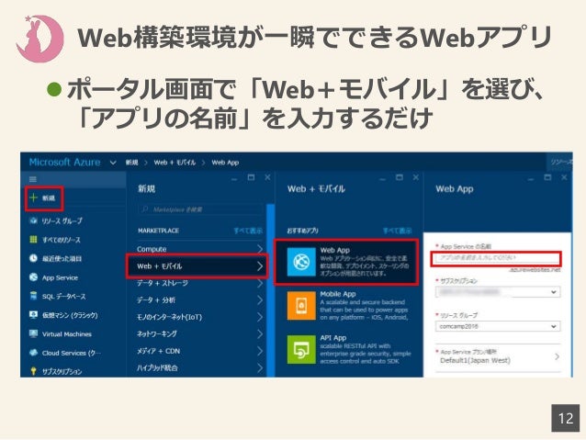The image size is (586, 440).
Task: Open App Service globe icon in sidebar
Action: tap(33, 277)
